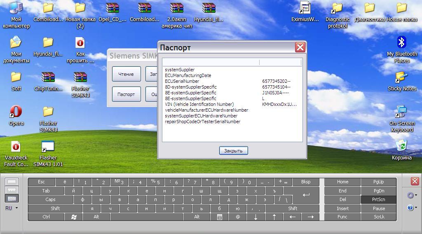Image resolution: width=422 pixels, height=234 pixels.
Task: Click the first column header in Паспорт list
Action: [x=211, y=62]
